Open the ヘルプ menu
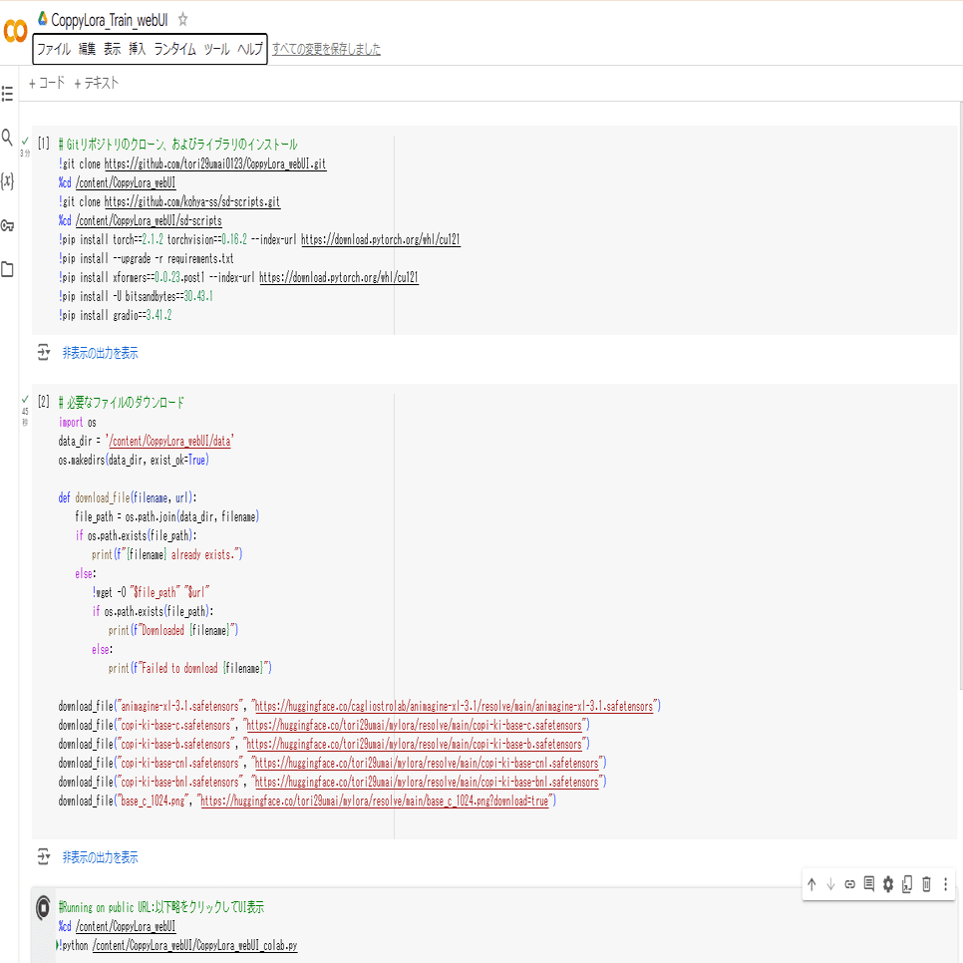963x963 pixels. (x=250, y=49)
